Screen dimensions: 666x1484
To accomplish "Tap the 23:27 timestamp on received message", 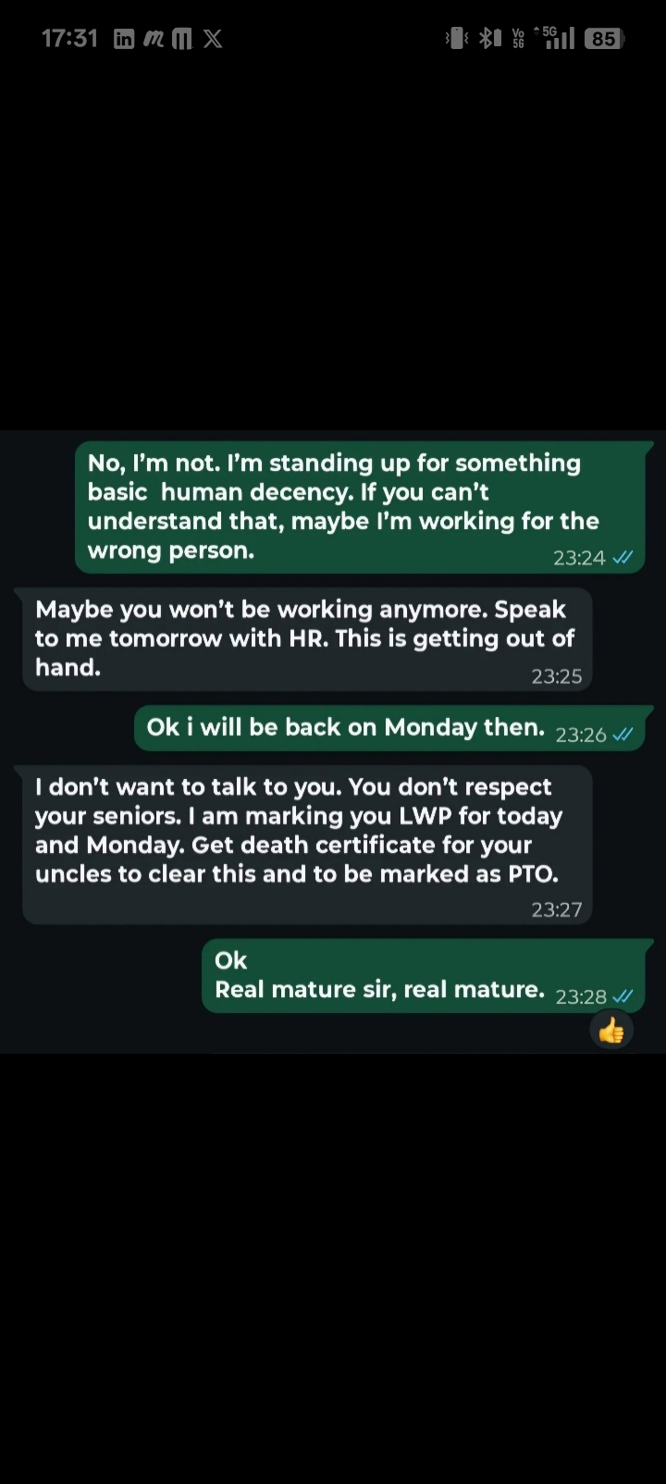I will point(557,909).
